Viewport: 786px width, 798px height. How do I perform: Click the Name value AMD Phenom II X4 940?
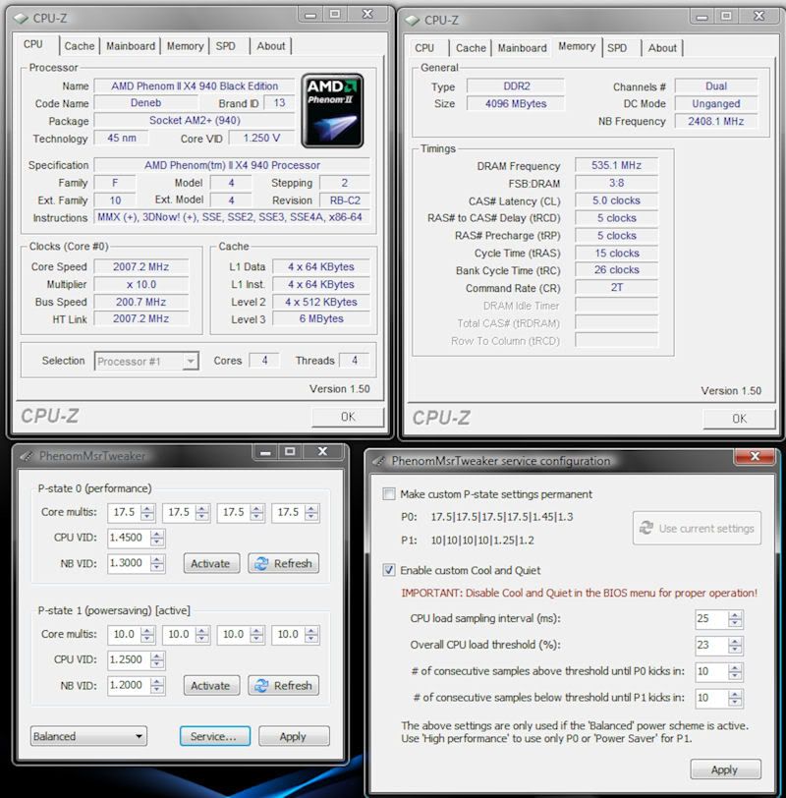click(195, 86)
